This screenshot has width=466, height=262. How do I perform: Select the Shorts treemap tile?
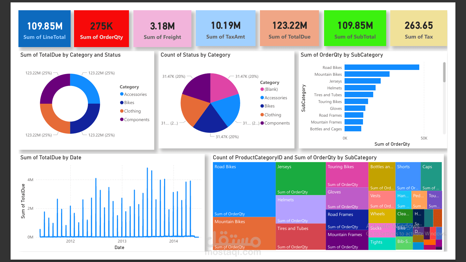[x=408, y=176]
